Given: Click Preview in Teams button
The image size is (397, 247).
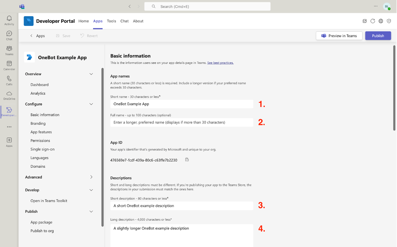Looking at the screenshot, I should [x=339, y=36].
